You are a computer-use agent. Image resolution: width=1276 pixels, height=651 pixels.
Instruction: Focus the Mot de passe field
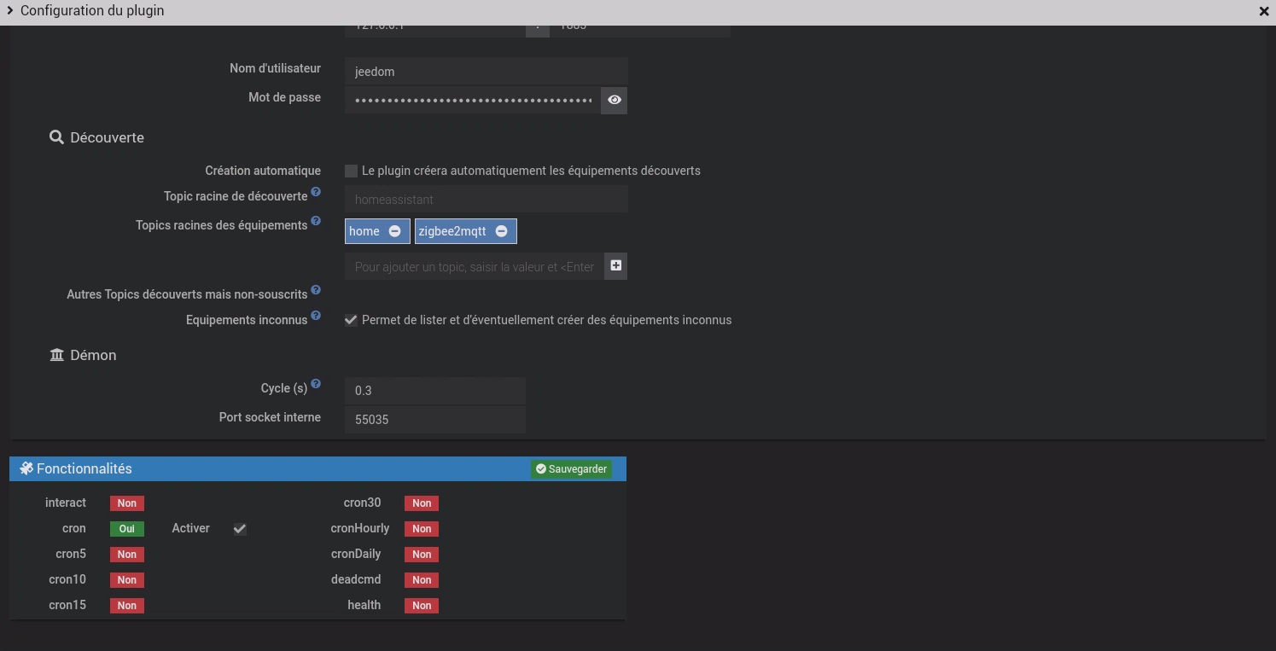[473, 100]
